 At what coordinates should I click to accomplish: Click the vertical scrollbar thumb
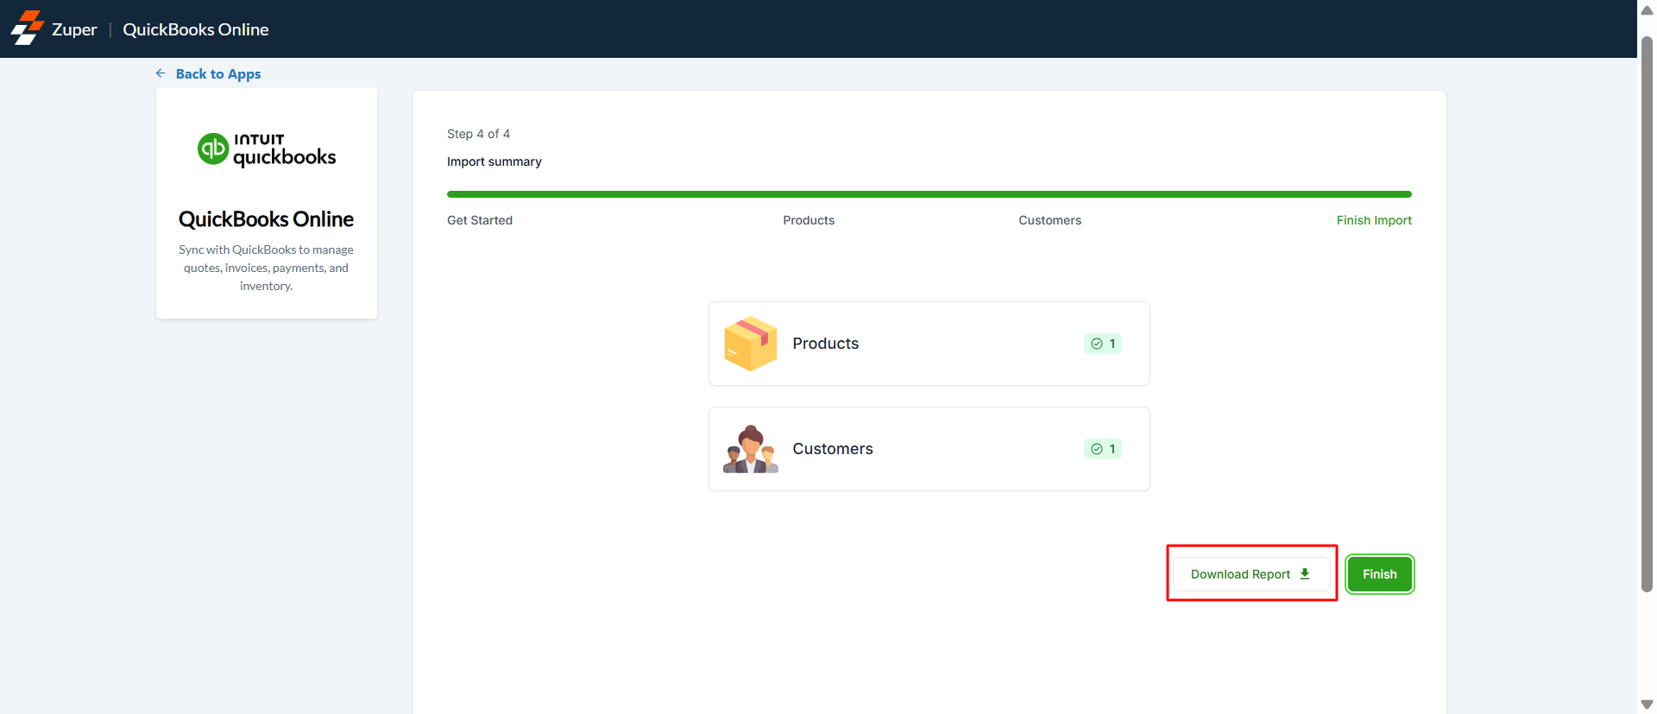1647,314
